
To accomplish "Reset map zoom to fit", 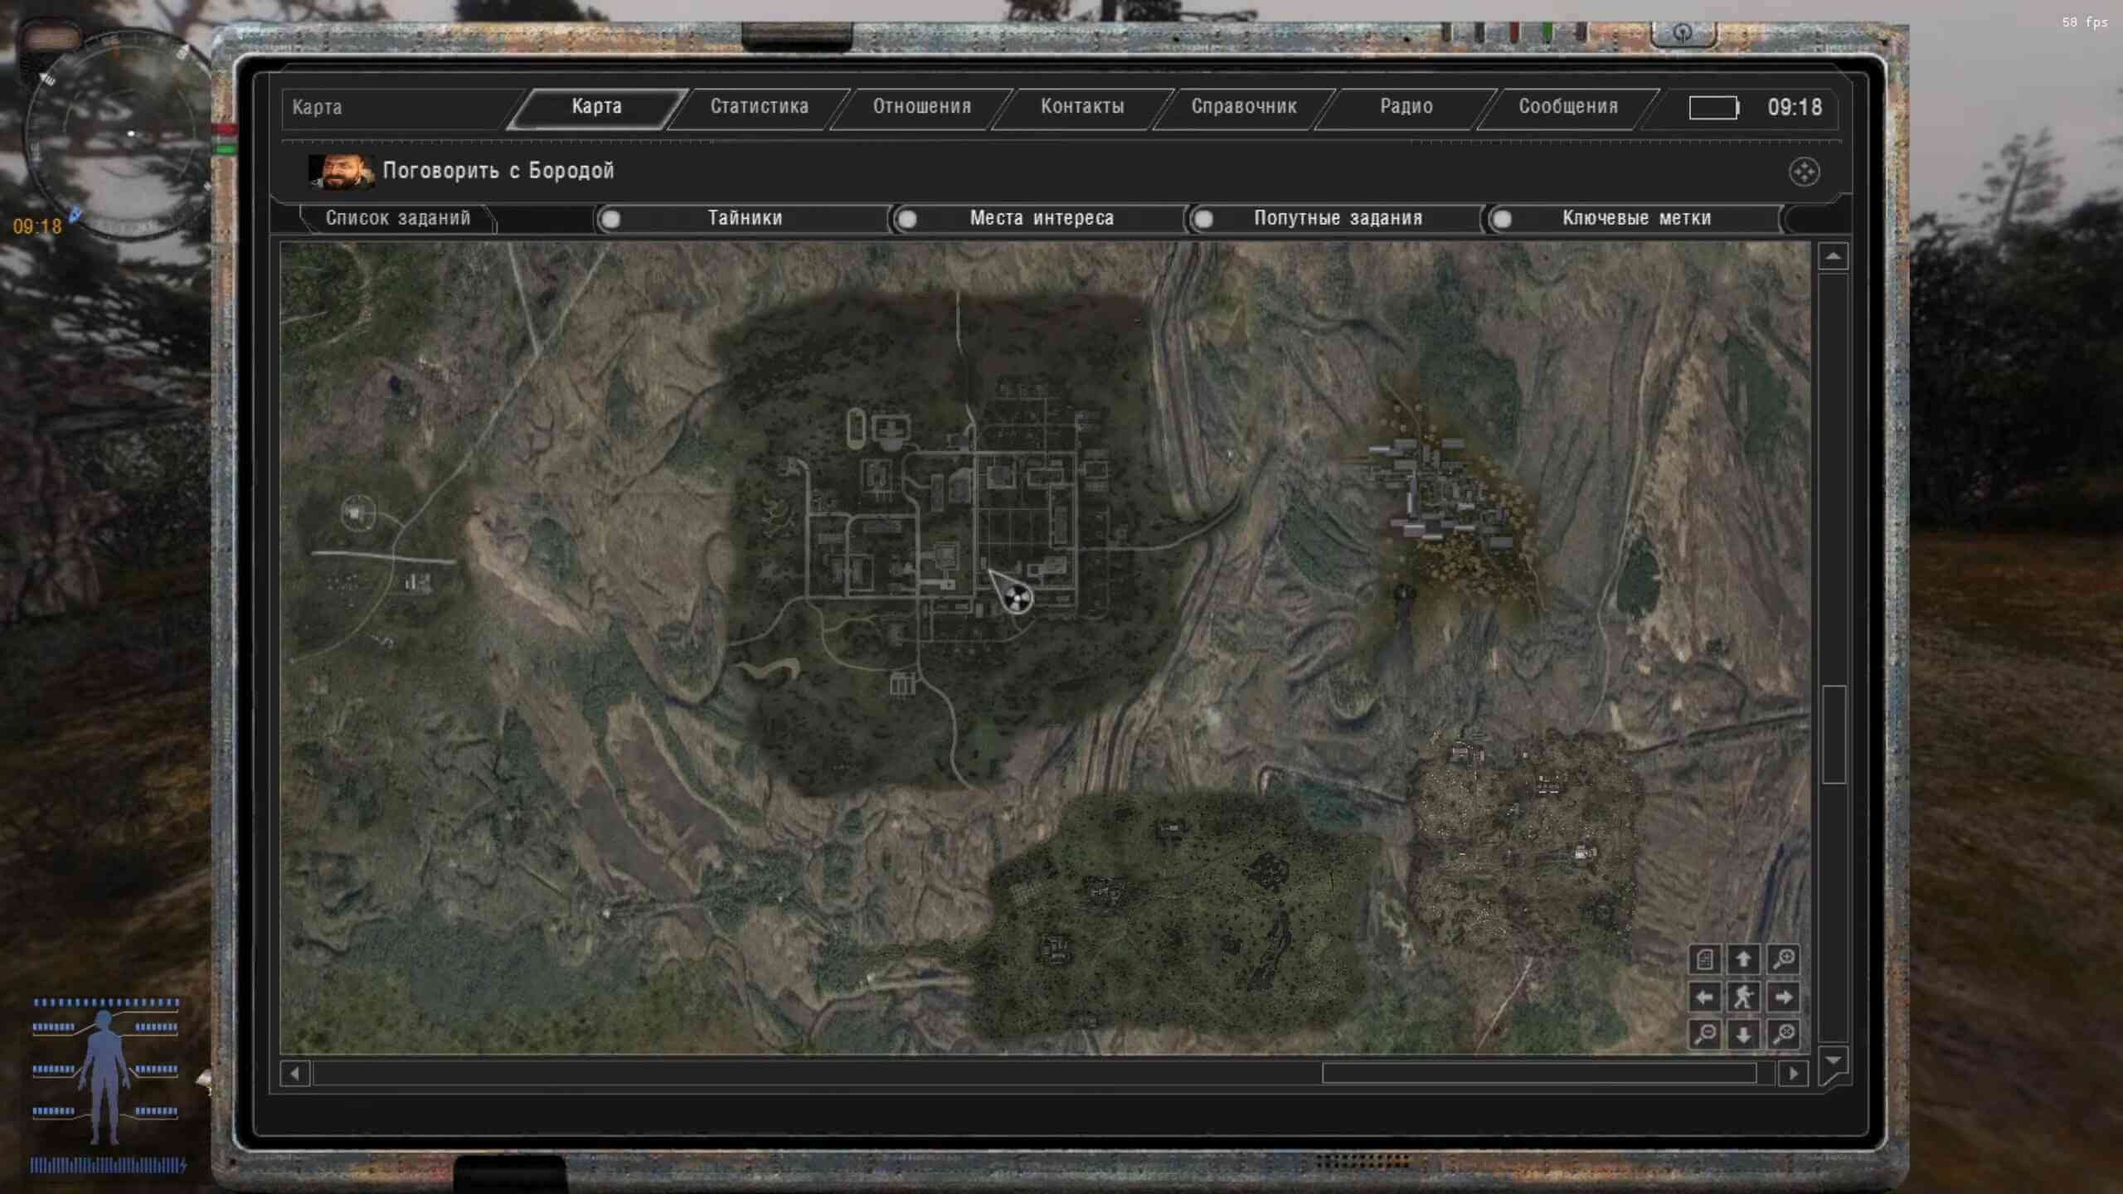I will click(x=1784, y=1034).
